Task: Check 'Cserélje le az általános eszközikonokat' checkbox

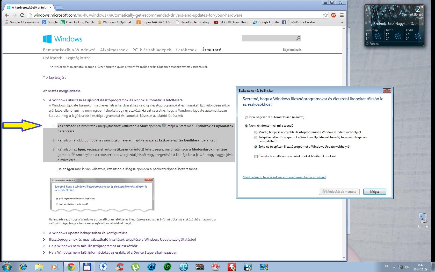Action: pyautogui.click(x=256, y=156)
